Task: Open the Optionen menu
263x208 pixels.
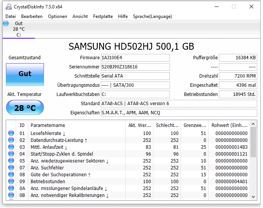Action: click(58, 16)
